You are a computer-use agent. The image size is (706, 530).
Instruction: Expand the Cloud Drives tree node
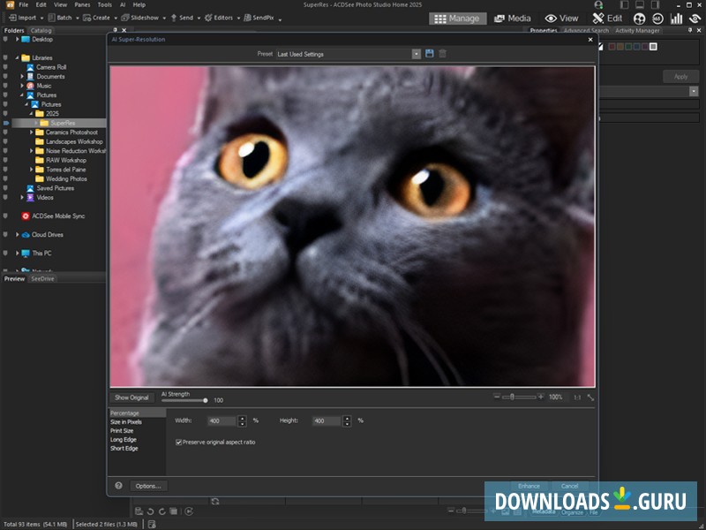point(18,235)
